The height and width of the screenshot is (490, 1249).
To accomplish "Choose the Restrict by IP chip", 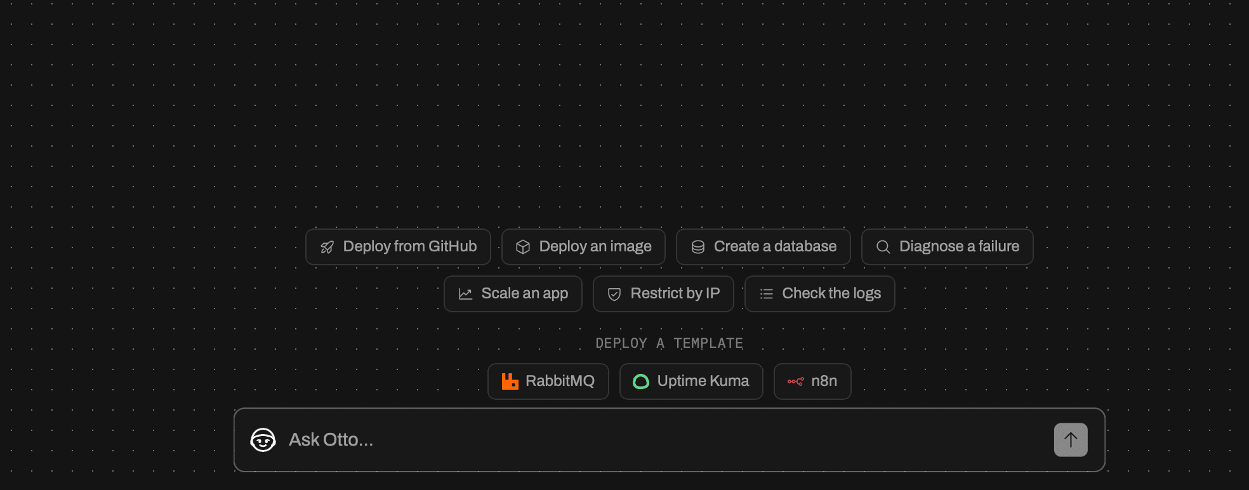I will coord(663,294).
